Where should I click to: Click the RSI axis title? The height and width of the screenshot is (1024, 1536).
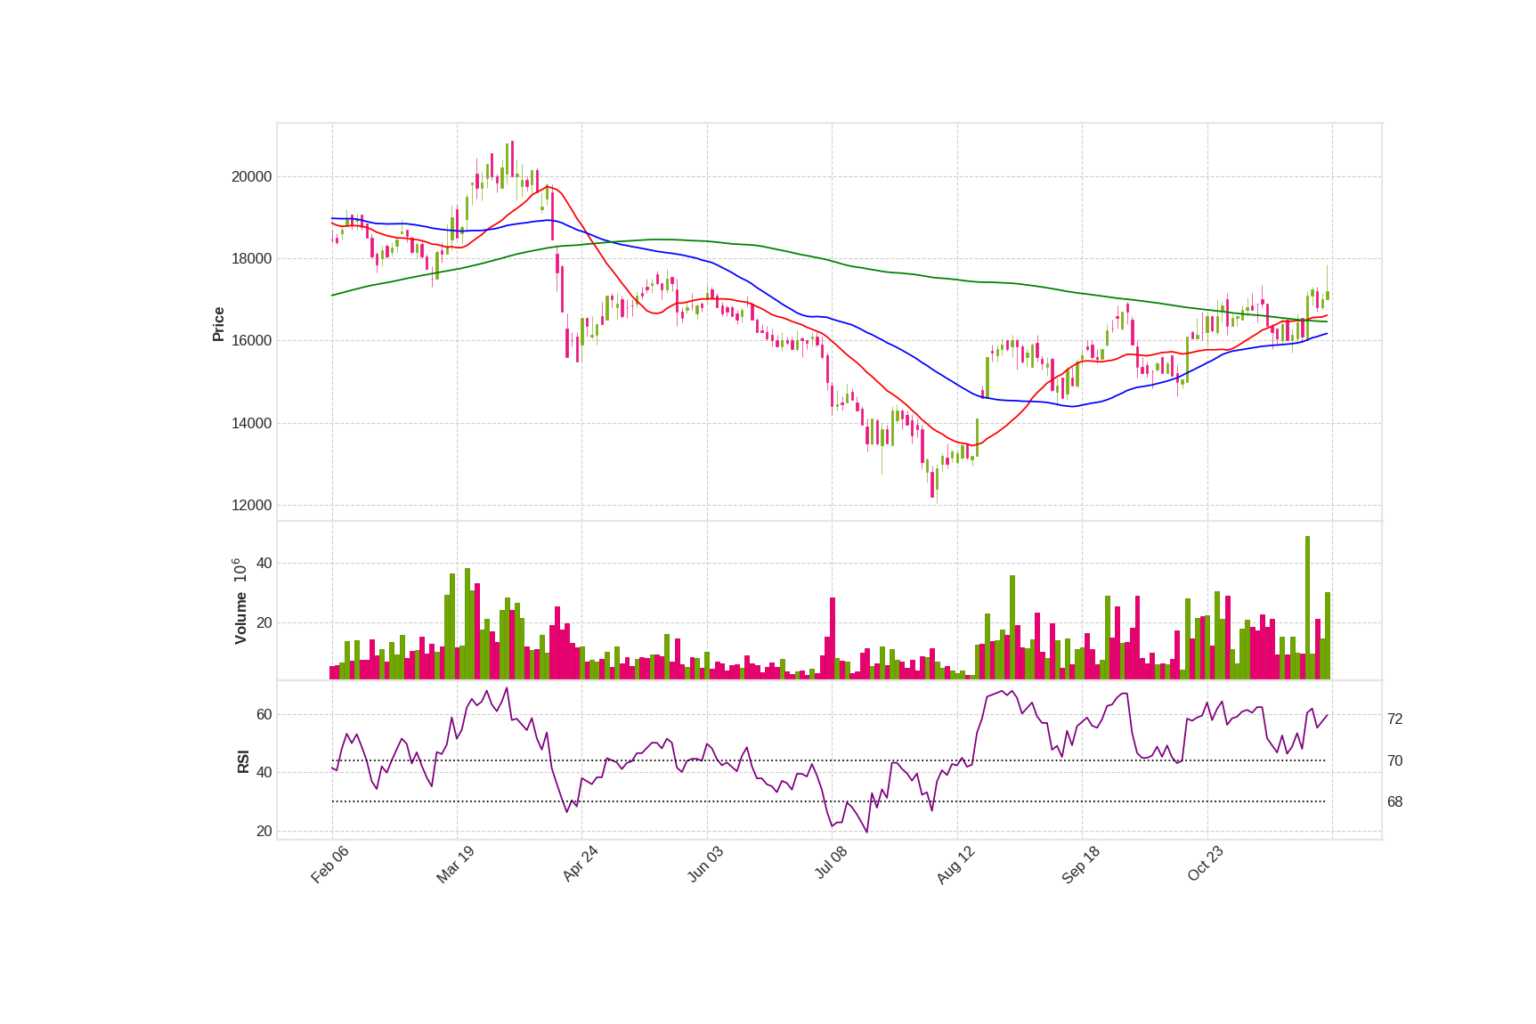(243, 761)
